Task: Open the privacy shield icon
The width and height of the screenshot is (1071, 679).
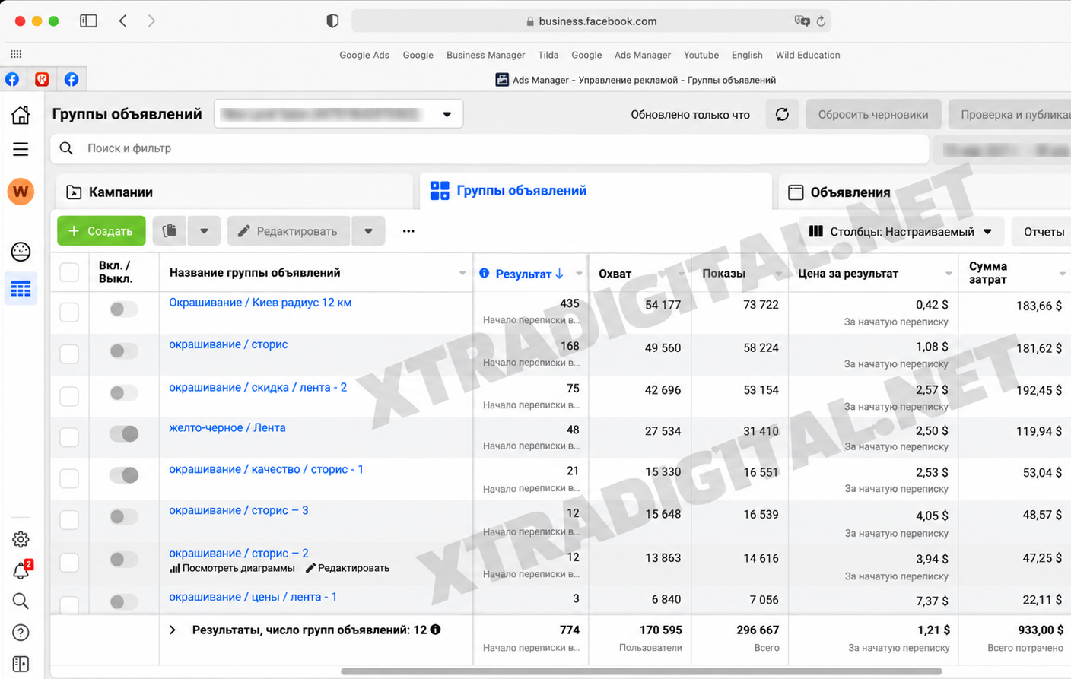Action: (x=332, y=21)
